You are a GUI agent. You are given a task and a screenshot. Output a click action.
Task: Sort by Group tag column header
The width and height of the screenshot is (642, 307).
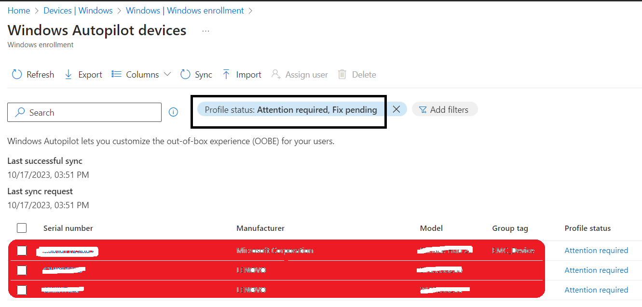510,228
